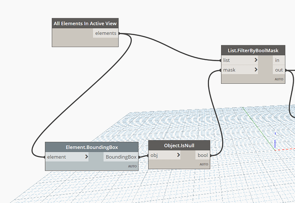The width and height of the screenshot is (295, 203).
Task: Click the obj input port label
Action: pyautogui.click(x=154, y=156)
